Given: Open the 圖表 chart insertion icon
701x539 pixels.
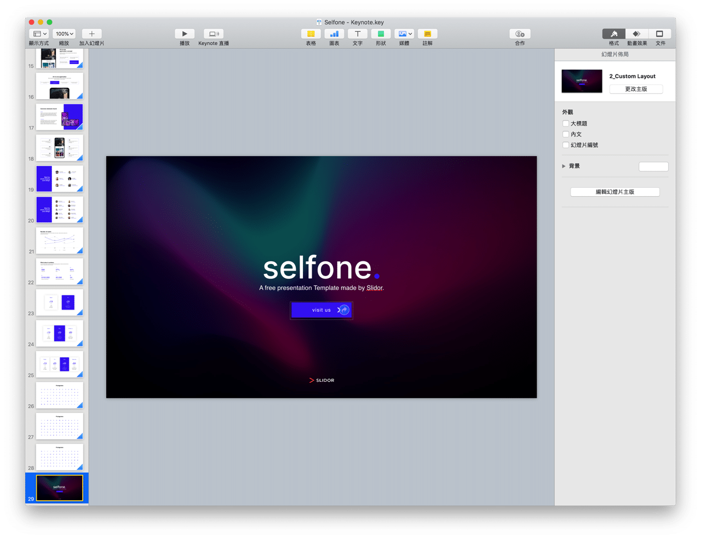Looking at the screenshot, I should (x=334, y=34).
